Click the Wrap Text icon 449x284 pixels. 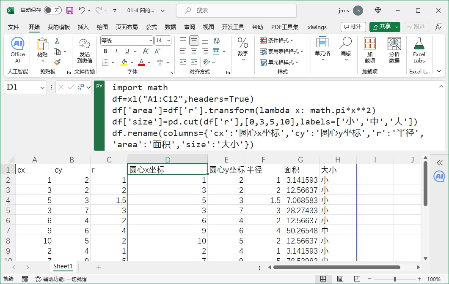click(x=217, y=41)
